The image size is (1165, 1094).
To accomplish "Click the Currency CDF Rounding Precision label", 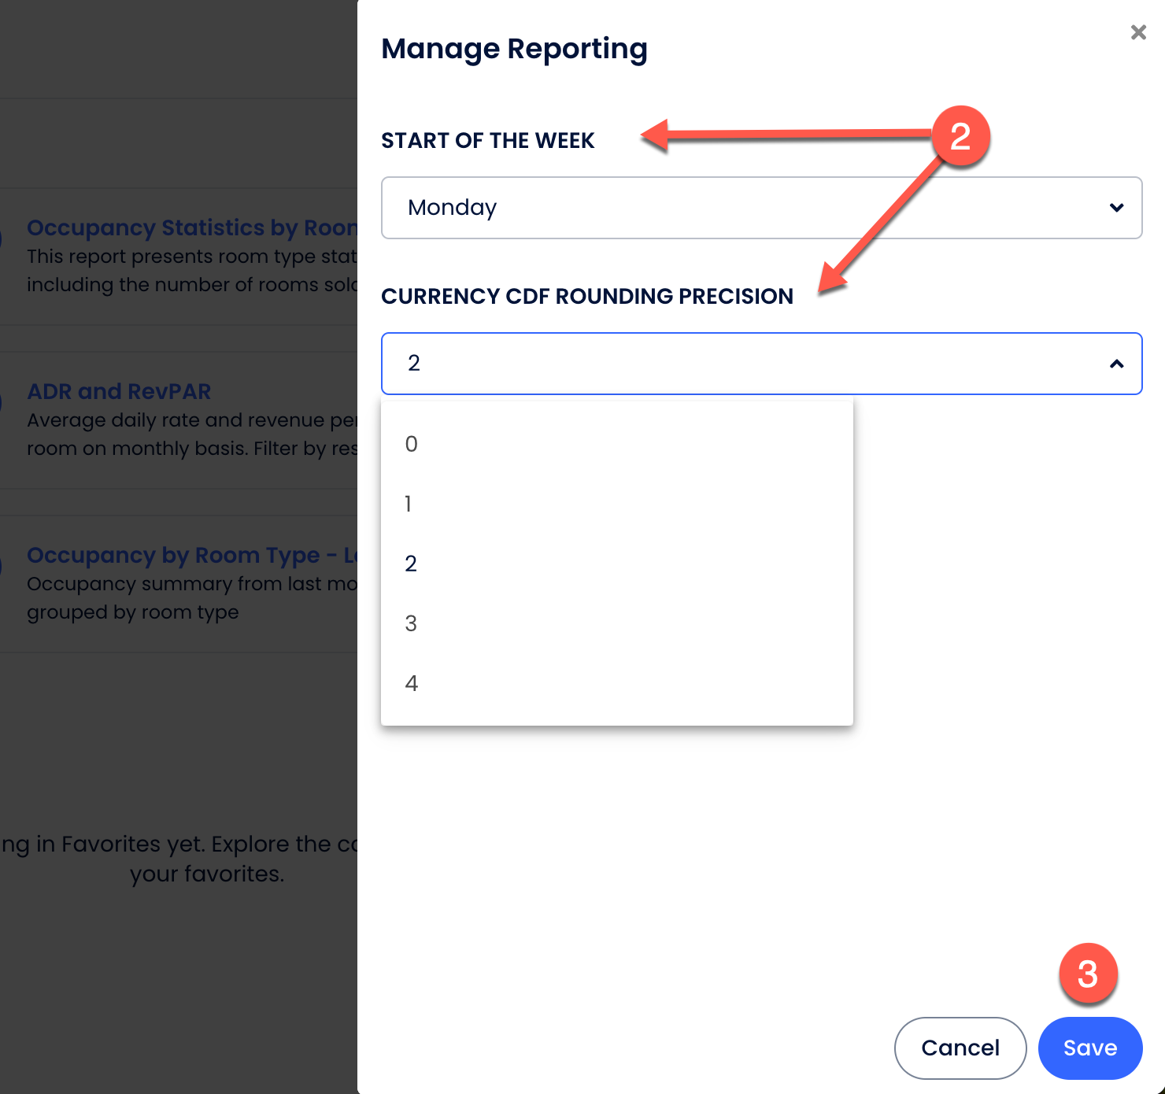I will (586, 297).
